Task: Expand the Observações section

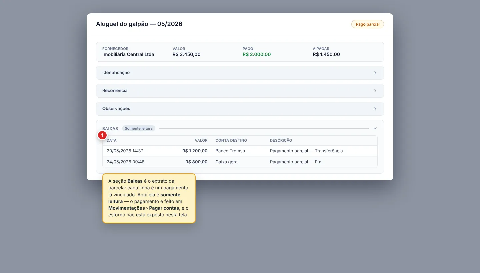Action: 240,109
